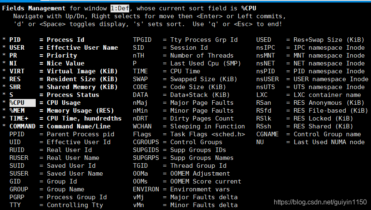Viewport: 371px width, 210px height.
Task: Click the SWAP field name
Action: click(x=140, y=79)
